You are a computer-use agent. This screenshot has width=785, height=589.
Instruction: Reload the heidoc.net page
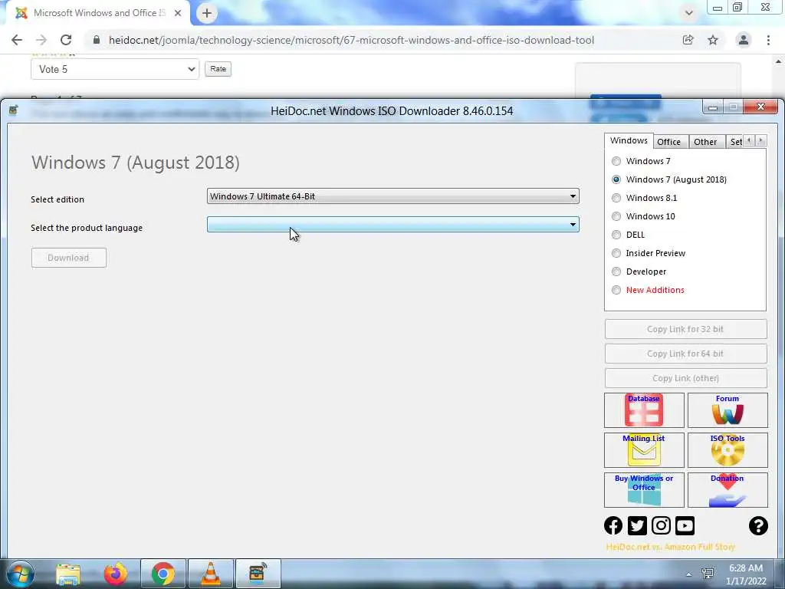pyautogui.click(x=66, y=40)
